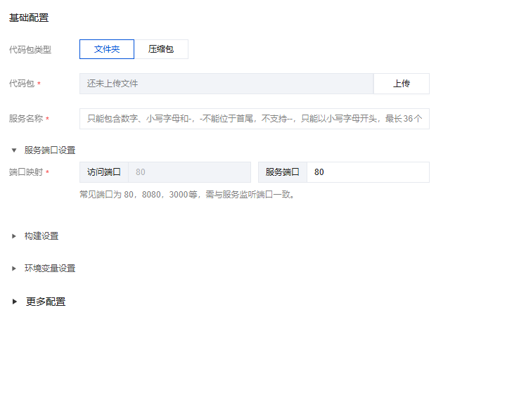
Task: Click the 还未上传文件 file field
Action: pos(226,84)
